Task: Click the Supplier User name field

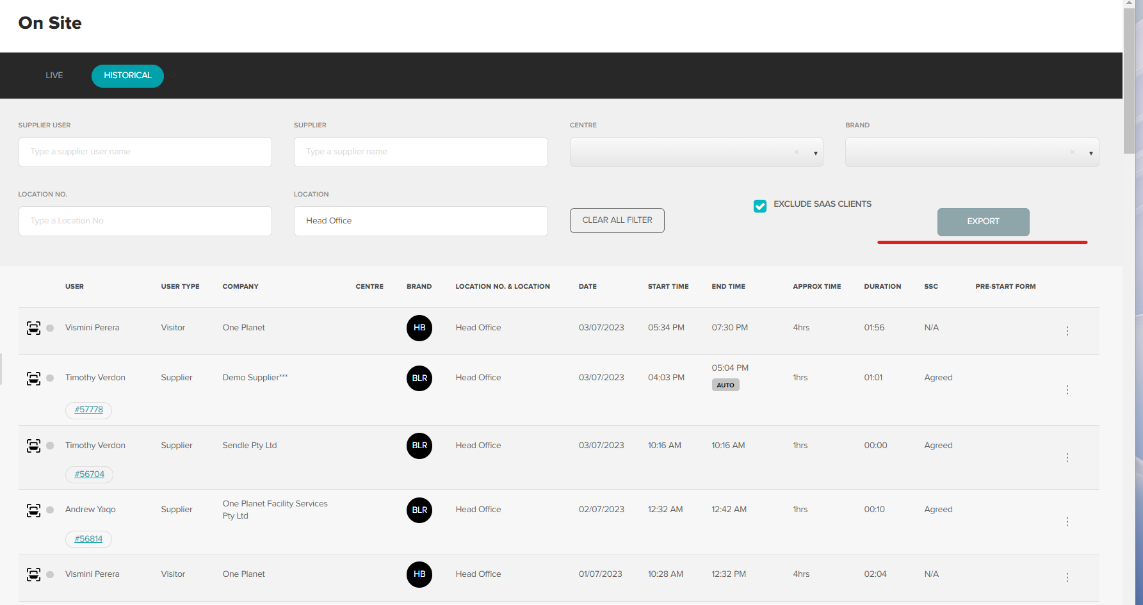Action: pos(145,152)
